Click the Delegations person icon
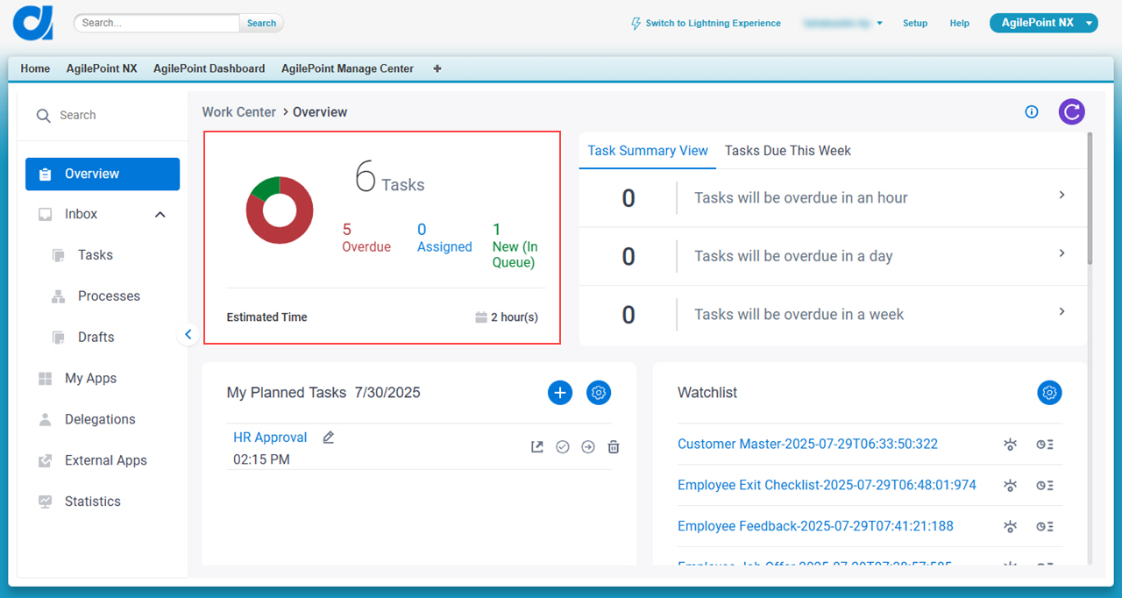1122x598 pixels. pos(46,419)
